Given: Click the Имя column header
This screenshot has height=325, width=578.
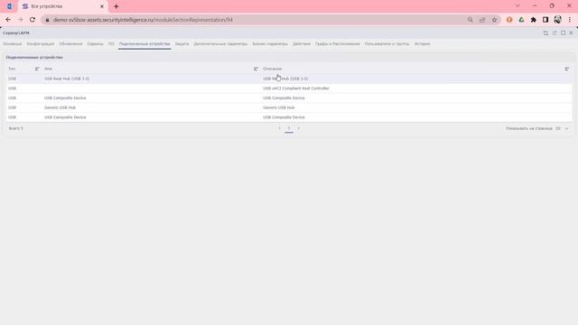Looking at the screenshot, I should click(48, 69).
